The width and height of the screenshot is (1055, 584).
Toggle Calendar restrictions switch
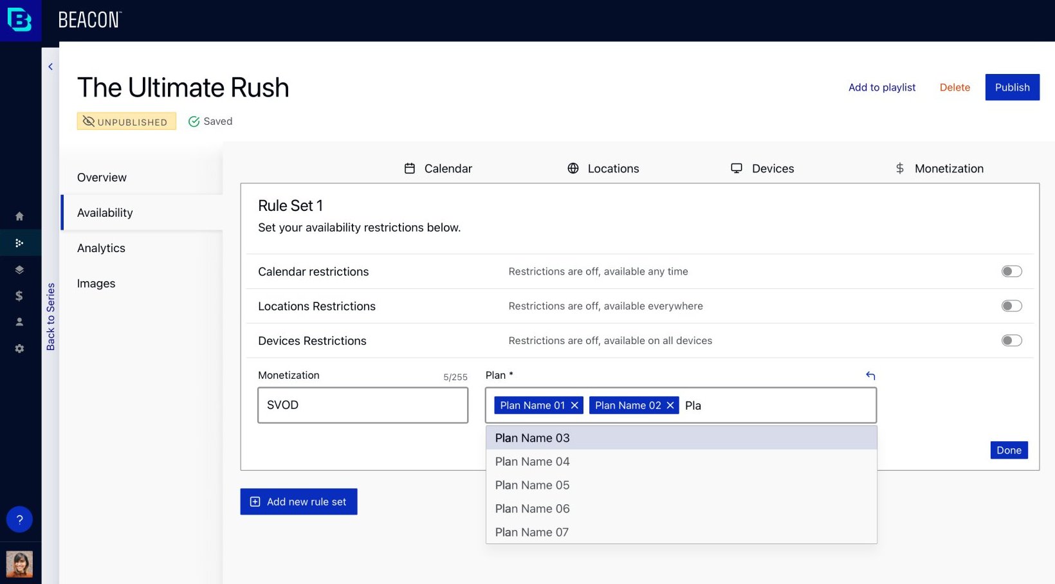point(1011,271)
